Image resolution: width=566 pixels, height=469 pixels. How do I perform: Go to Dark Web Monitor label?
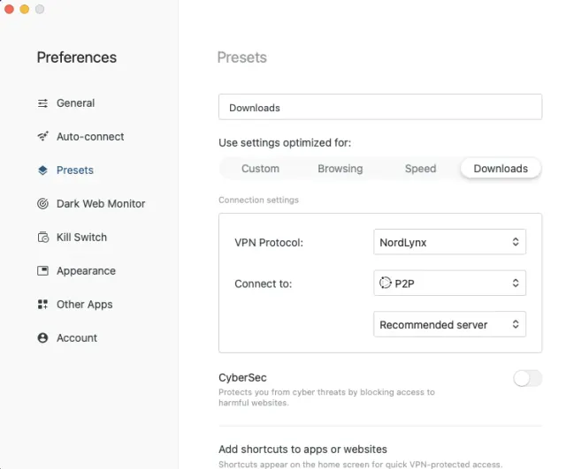point(101,204)
